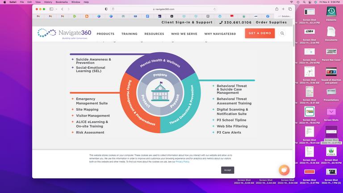Go back with the Safari back arrow
Image resolution: width=343 pixels, height=193 pixels.
pos(63,9)
